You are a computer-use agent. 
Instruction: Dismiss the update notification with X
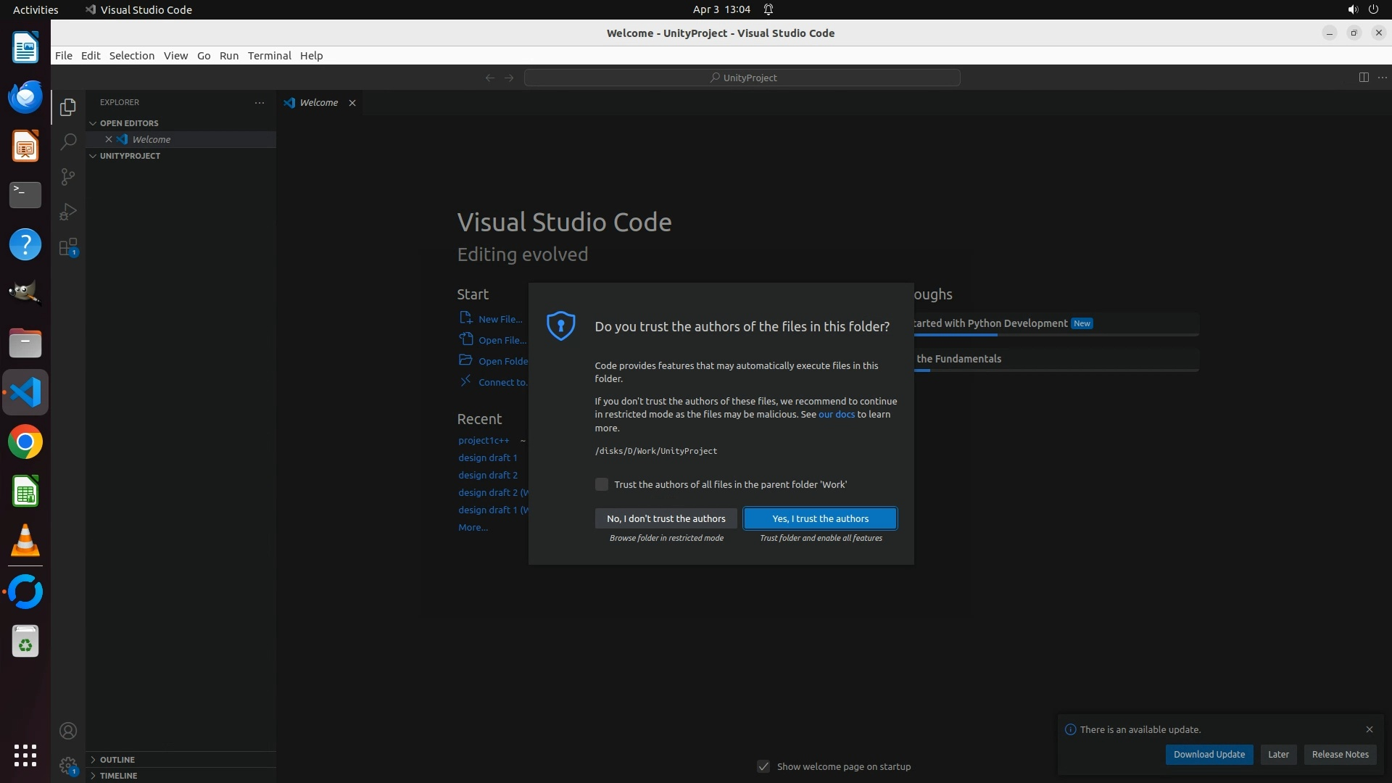pos(1369,729)
